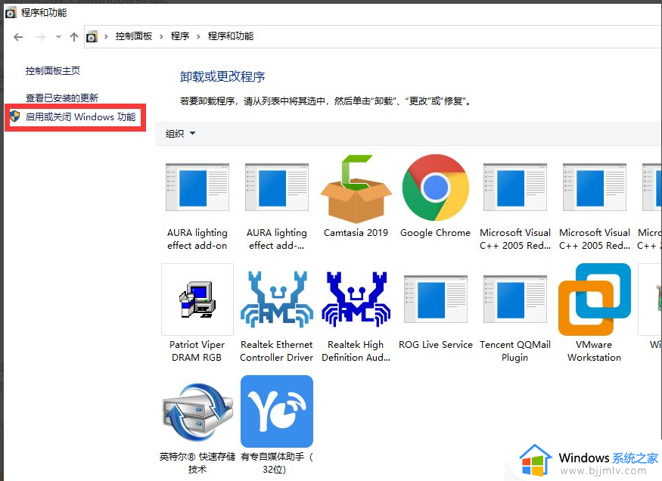
Task: Expand the chevron after 程序 in the breadcrumb
Action: (x=198, y=37)
